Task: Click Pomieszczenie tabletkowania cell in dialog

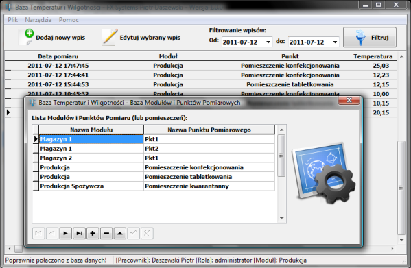Action: point(209,177)
